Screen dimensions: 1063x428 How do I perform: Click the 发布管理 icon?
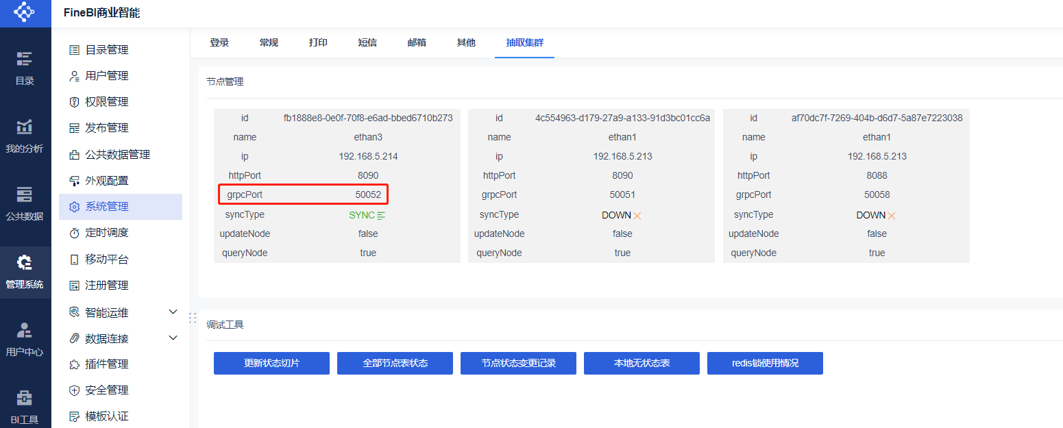pyautogui.click(x=75, y=128)
